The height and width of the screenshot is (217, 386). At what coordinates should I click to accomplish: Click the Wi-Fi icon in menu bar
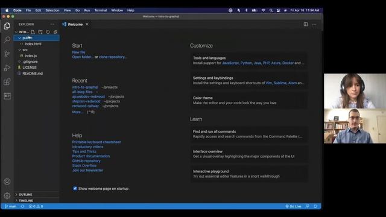click(263, 10)
